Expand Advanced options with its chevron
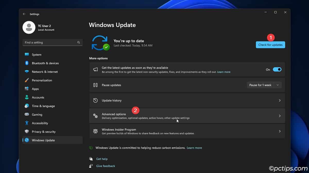 pyautogui.click(x=280, y=116)
